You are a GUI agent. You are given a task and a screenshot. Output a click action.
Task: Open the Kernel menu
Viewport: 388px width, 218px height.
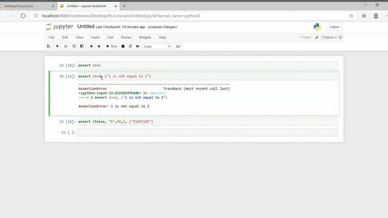tap(126, 38)
